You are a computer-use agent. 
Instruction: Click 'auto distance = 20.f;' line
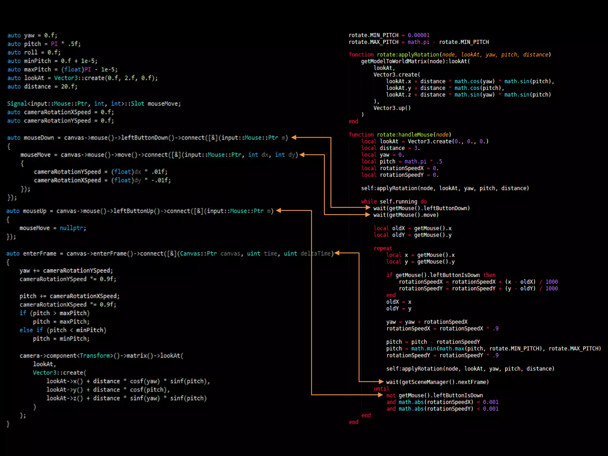[42, 86]
